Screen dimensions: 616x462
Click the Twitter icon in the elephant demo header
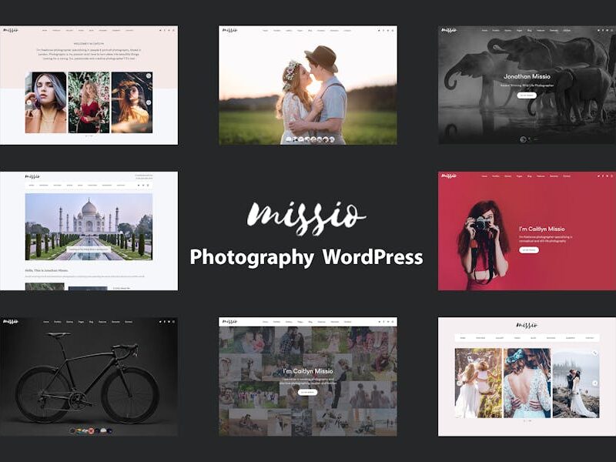pos(598,30)
